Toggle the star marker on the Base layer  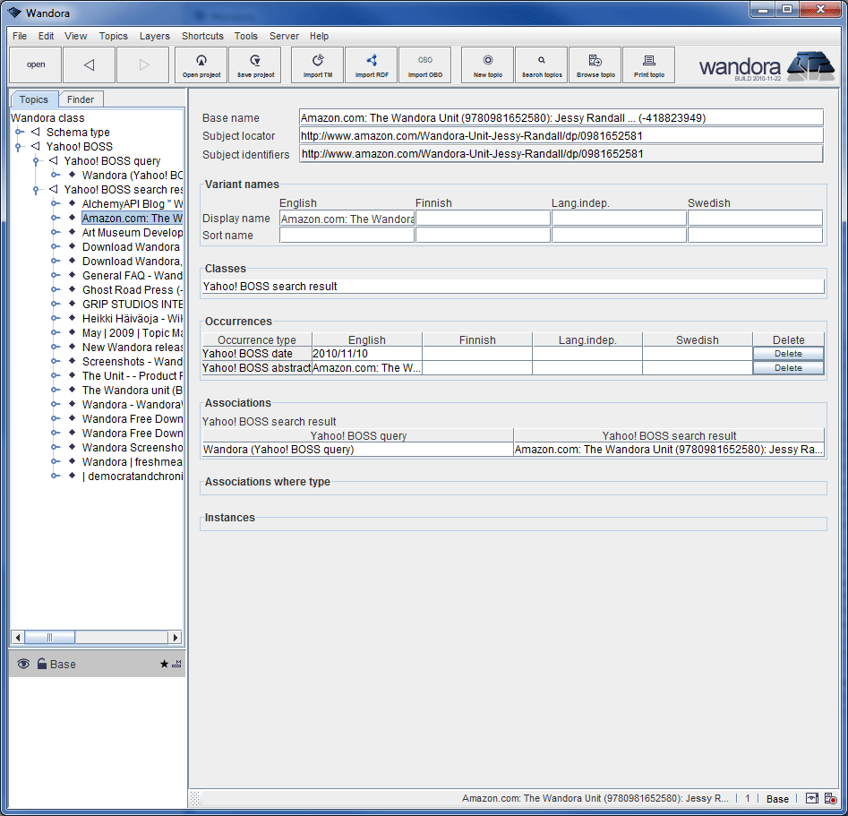coord(165,664)
